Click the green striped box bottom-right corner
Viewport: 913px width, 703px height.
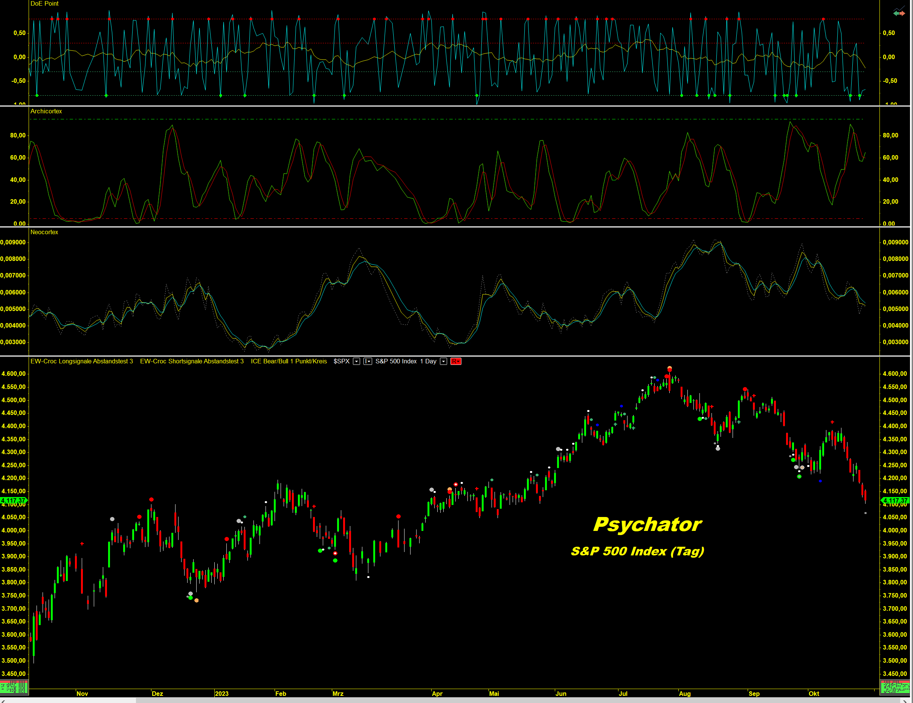point(895,687)
